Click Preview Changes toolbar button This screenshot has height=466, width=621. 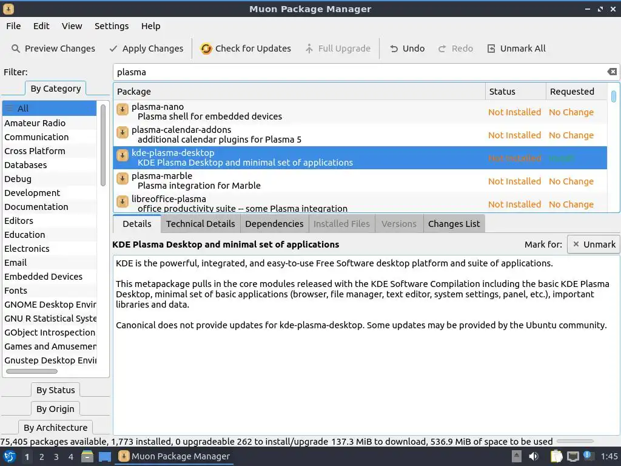click(x=53, y=49)
